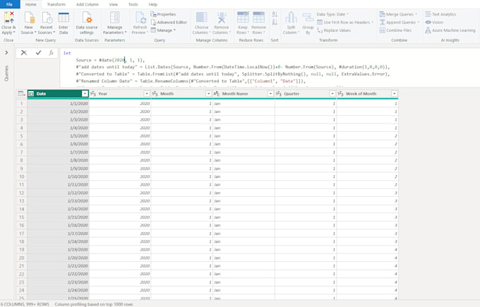This screenshot has height=307, width=480.
Task: Click the Remove Rows icon
Action: coord(258,18)
